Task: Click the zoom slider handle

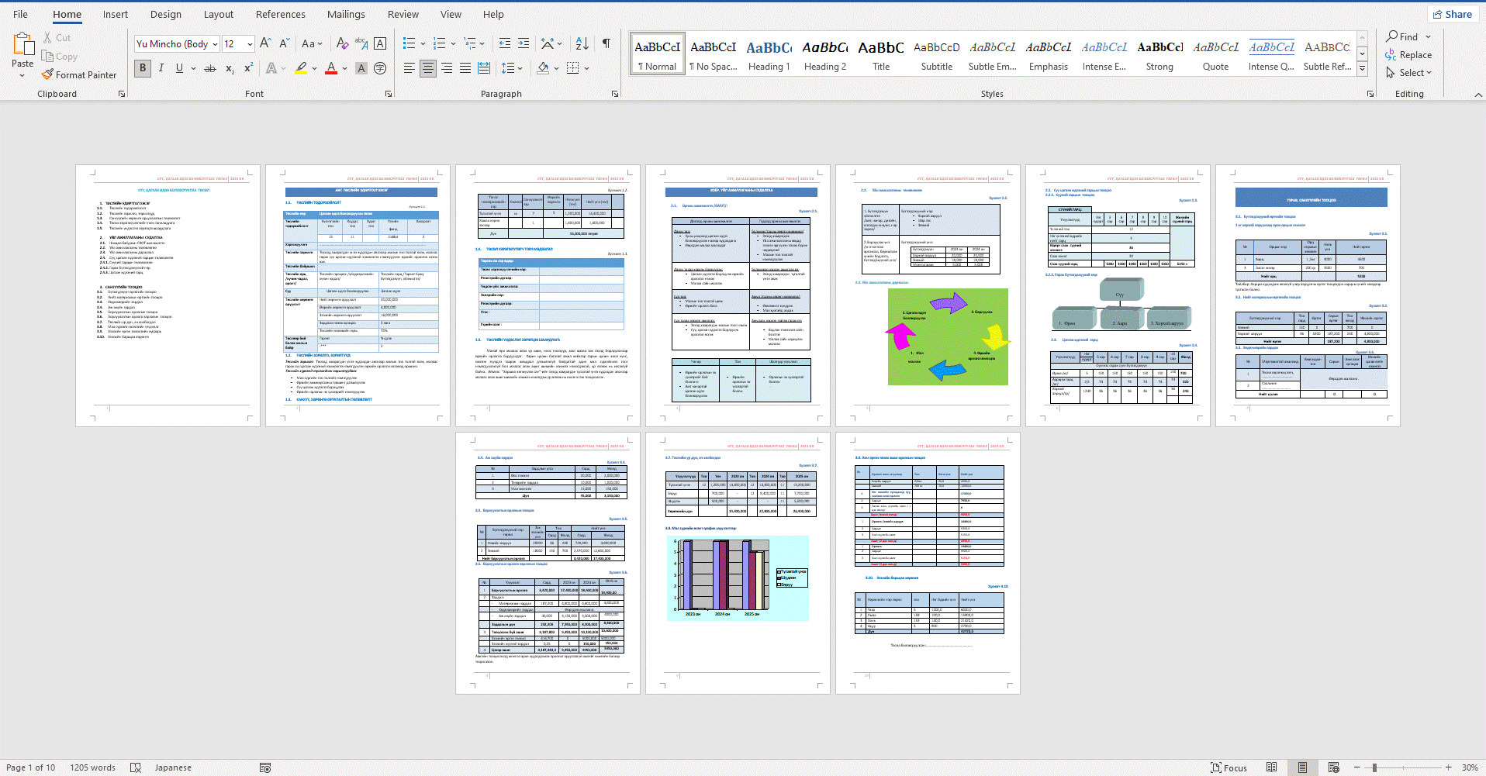Action: pos(1374,767)
